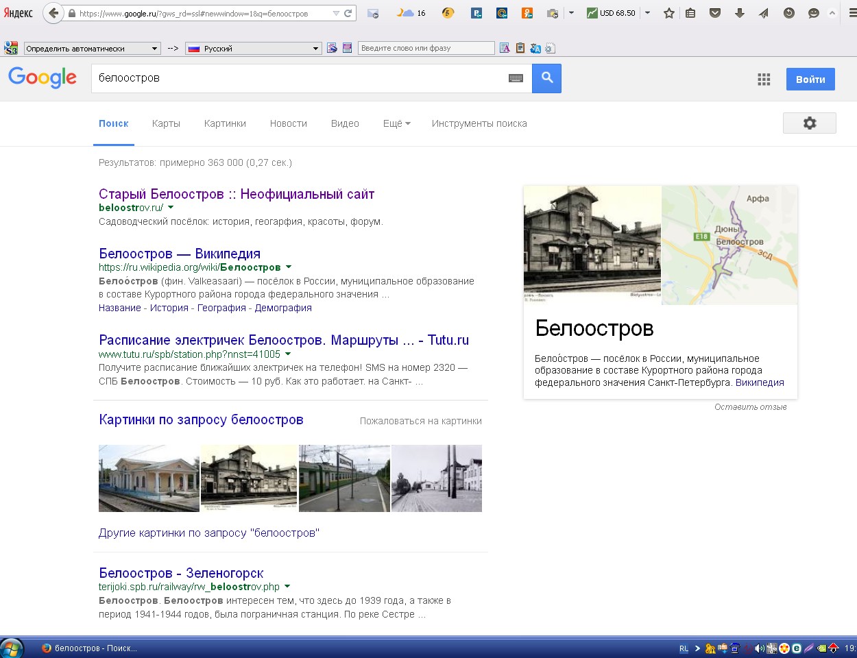Viewport: 857px width, 658px height.
Task: Expand the target language dropdown "Русский"
Action: 315,48
